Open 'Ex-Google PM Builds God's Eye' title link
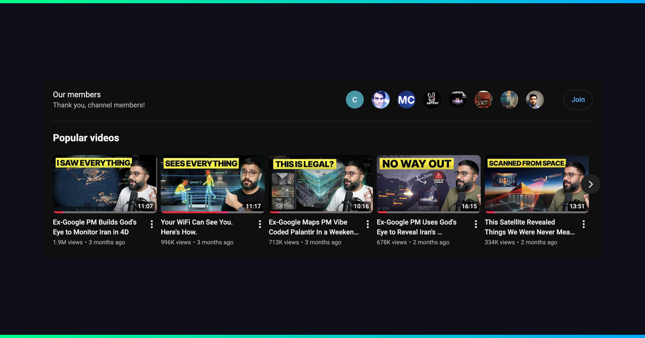645x338 pixels. (95, 227)
